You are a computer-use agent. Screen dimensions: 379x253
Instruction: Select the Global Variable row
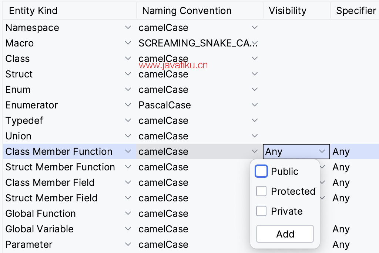(40, 229)
